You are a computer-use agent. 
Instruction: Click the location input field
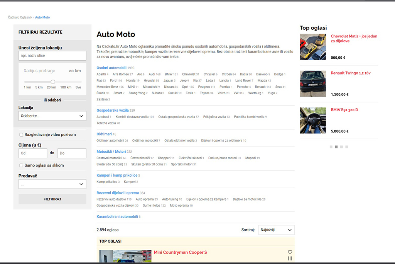tap(52, 56)
